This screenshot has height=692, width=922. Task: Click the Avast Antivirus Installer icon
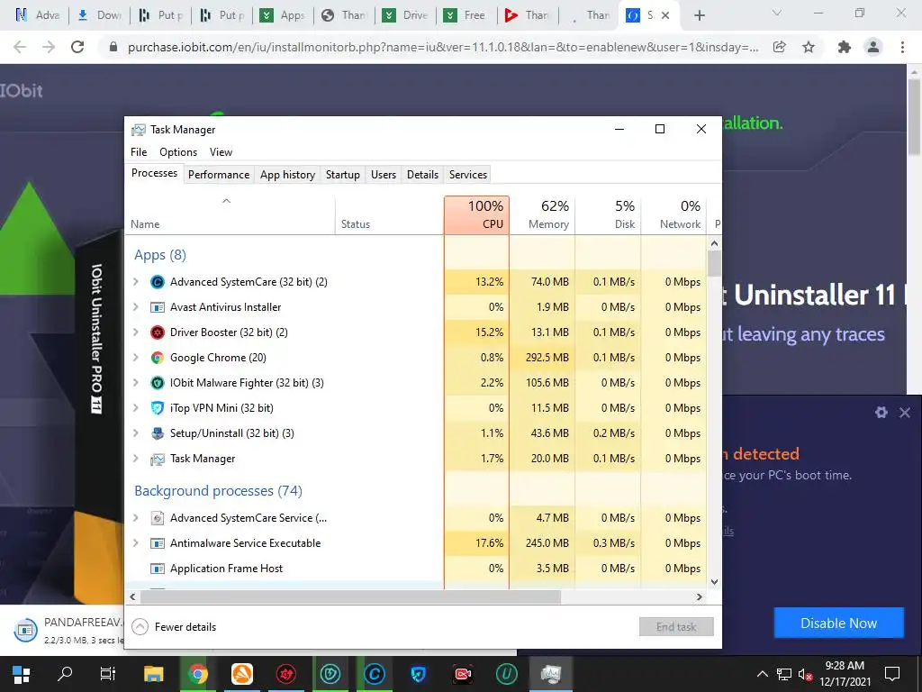[x=157, y=307]
